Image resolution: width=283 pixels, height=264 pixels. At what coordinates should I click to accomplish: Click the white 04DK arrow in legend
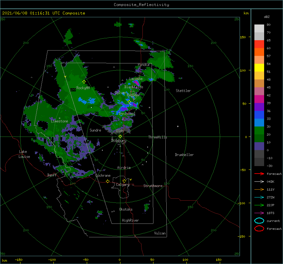(259, 181)
